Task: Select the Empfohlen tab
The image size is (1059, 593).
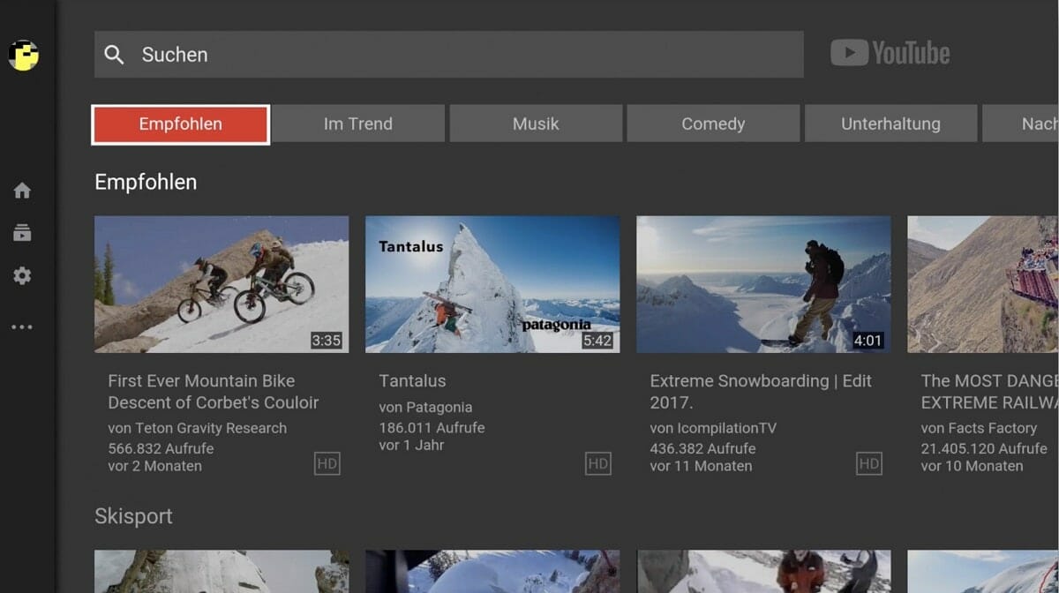Action: (180, 124)
